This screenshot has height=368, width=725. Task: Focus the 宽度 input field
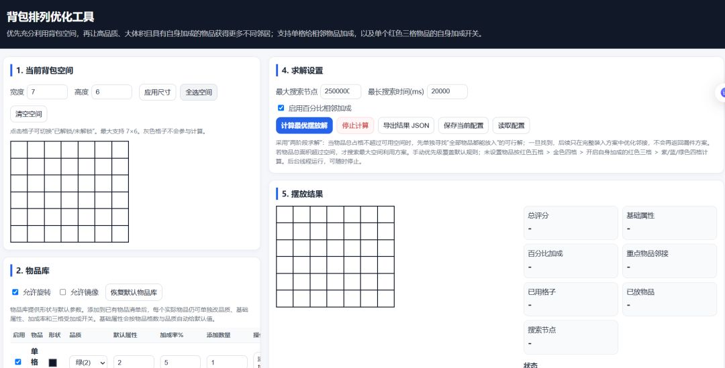click(x=47, y=92)
